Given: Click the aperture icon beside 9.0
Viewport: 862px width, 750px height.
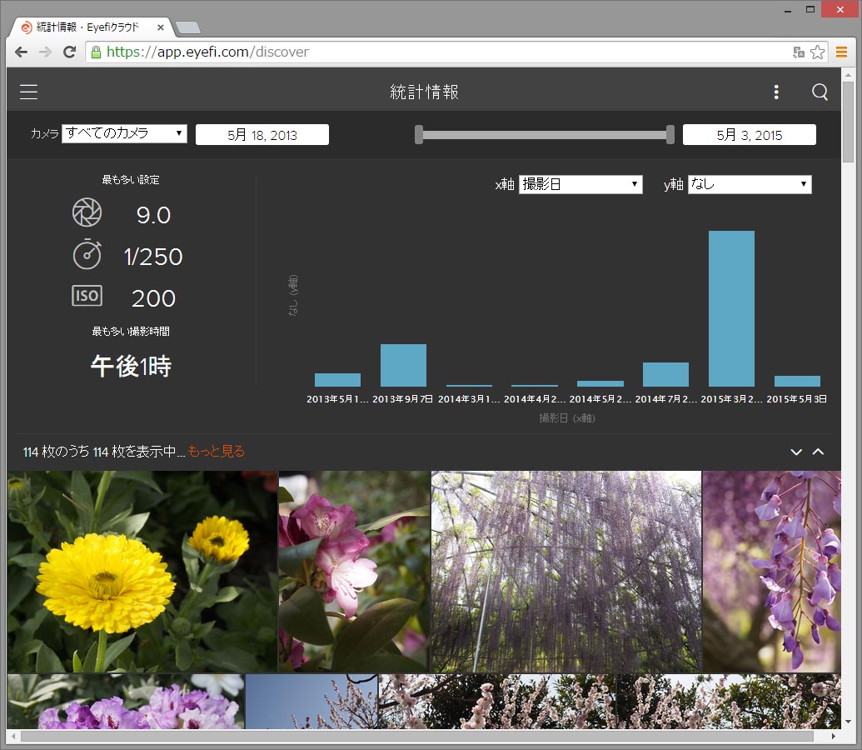Looking at the screenshot, I should [x=87, y=213].
